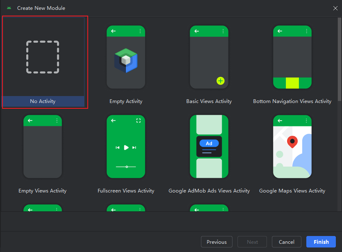Click the play icon in Fullscreen template
The image size is (342, 252).
click(x=126, y=148)
